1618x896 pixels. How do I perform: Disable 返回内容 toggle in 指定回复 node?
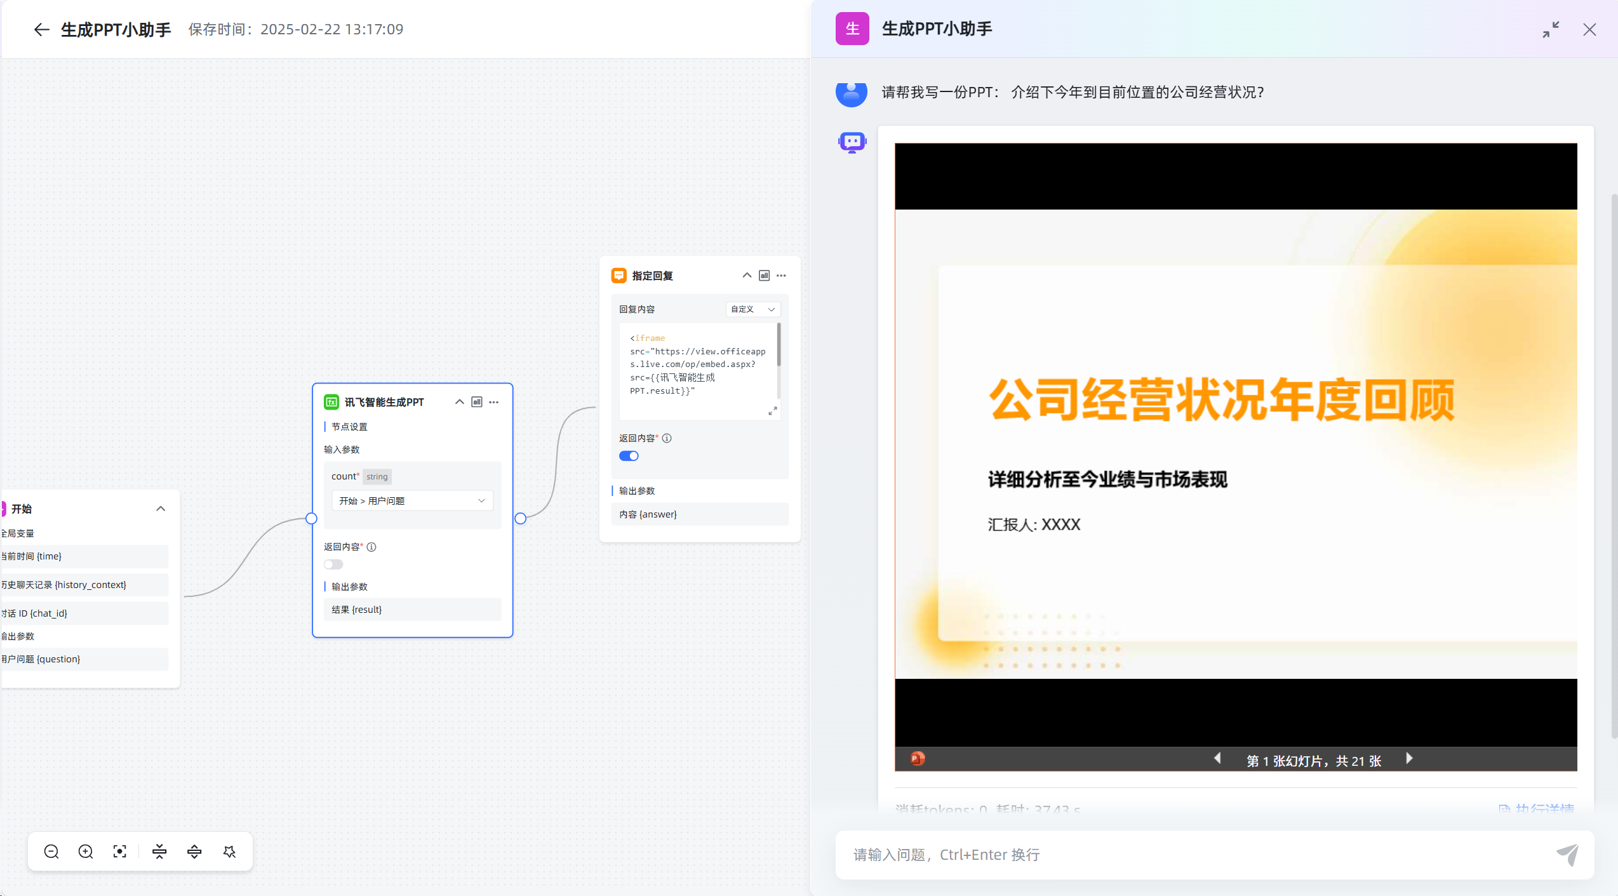tap(629, 456)
